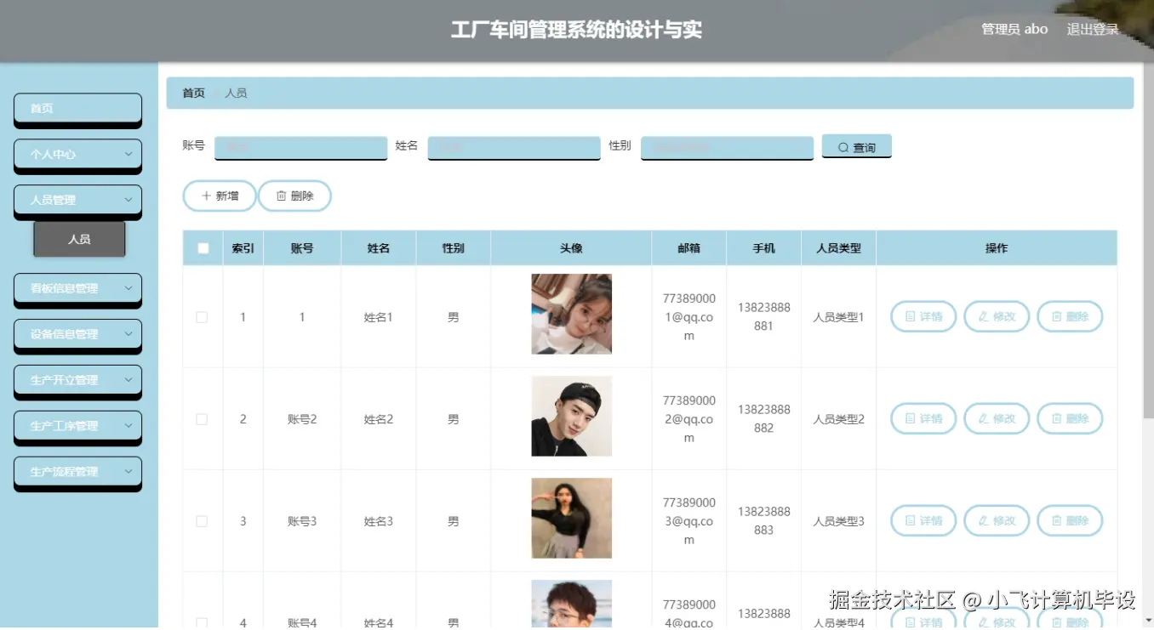Click 人员 in the breadcrumb
The height and width of the screenshot is (630, 1154).
[236, 94]
